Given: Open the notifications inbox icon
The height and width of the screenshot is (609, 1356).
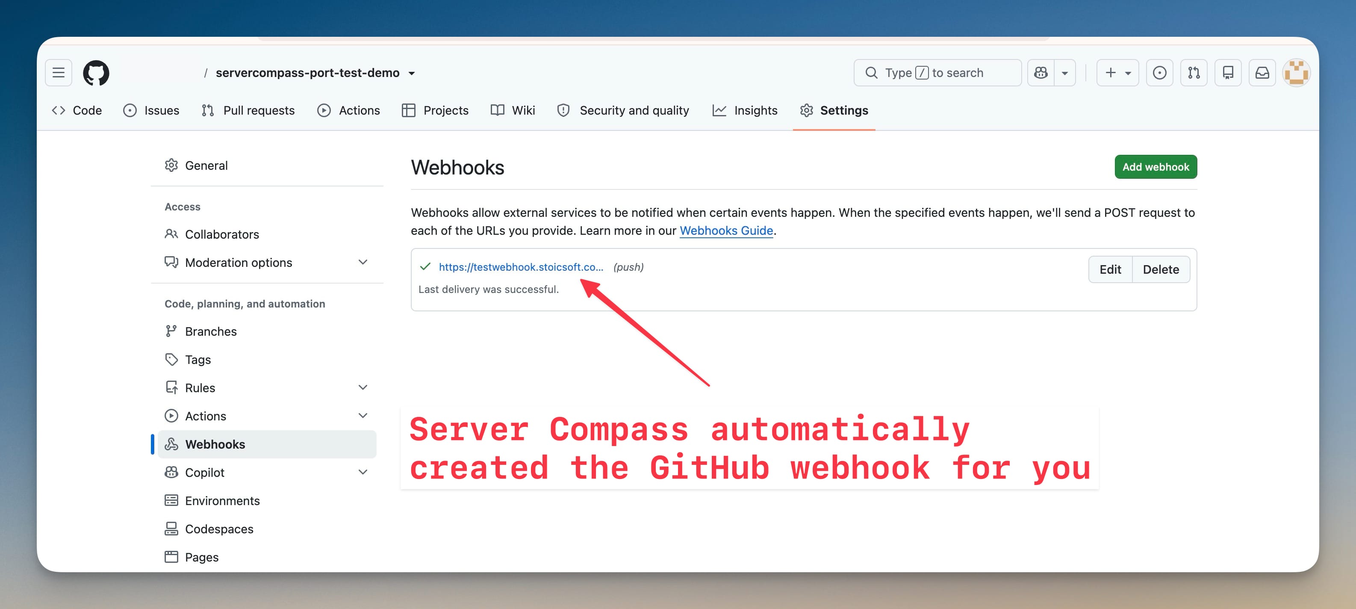Looking at the screenshot, I should click(1262, 73).
